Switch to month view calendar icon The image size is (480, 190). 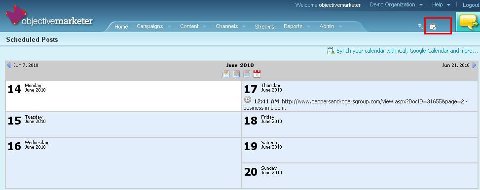247,74
